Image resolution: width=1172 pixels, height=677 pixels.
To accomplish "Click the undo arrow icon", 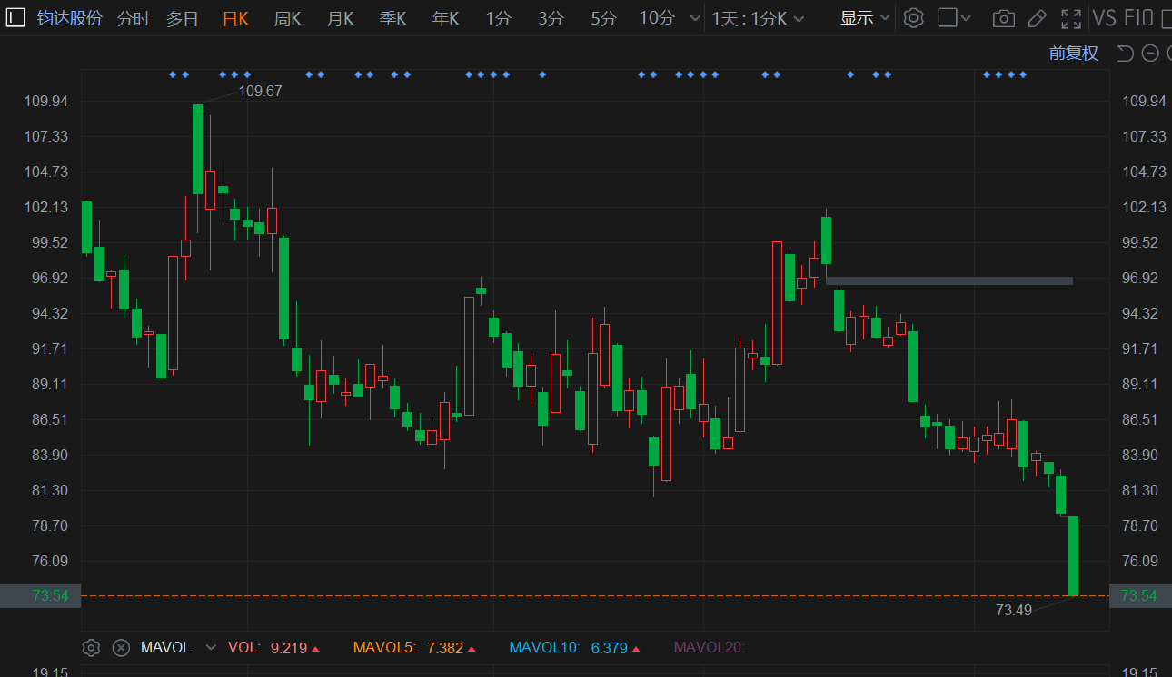I will point(1125,54).
